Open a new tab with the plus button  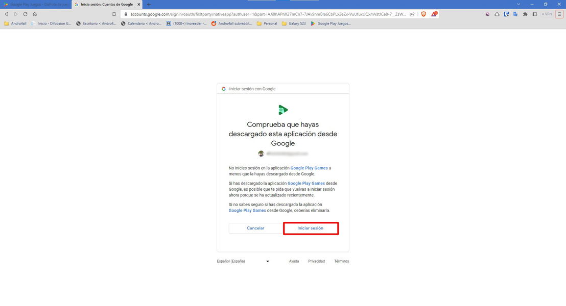coord(149,4)
